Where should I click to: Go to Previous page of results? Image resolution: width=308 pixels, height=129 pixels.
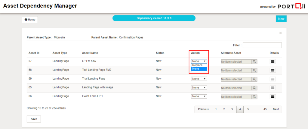(x=203, y=109)
